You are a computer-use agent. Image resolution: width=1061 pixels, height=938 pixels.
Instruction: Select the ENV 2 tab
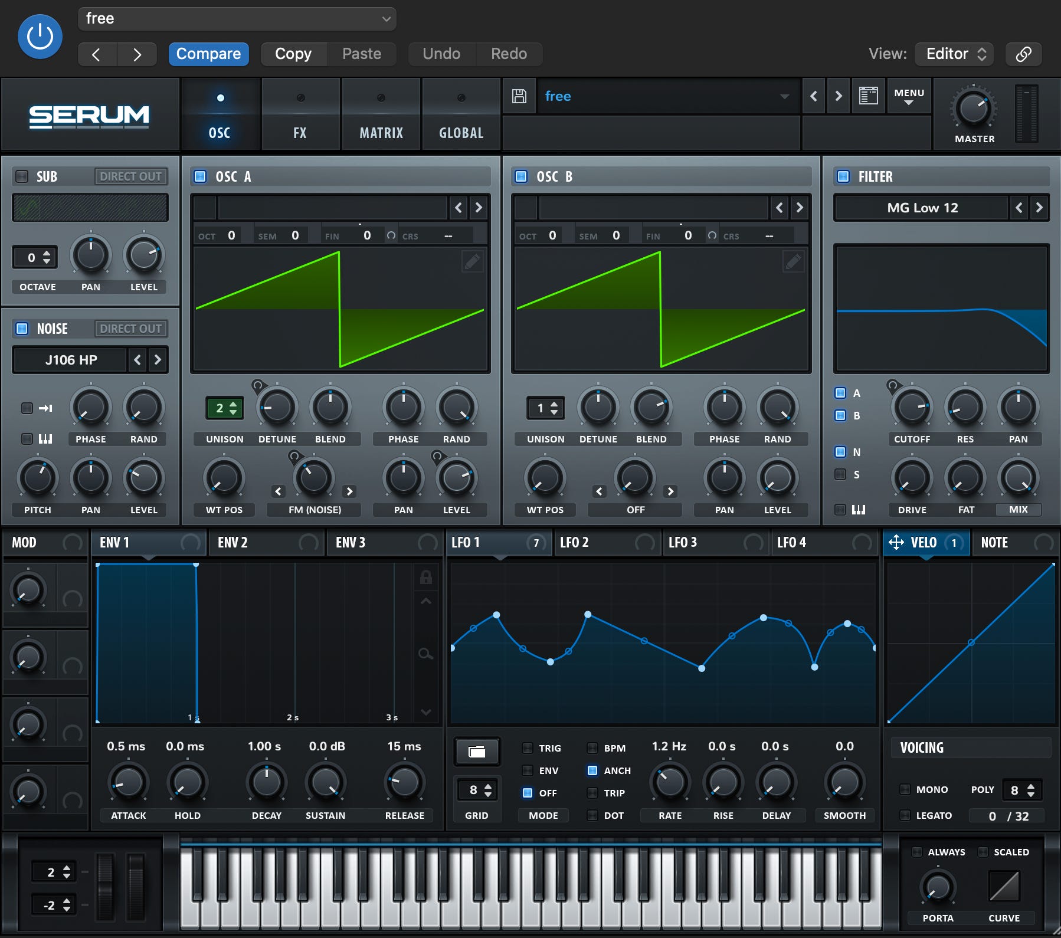[x=267, y=542]
